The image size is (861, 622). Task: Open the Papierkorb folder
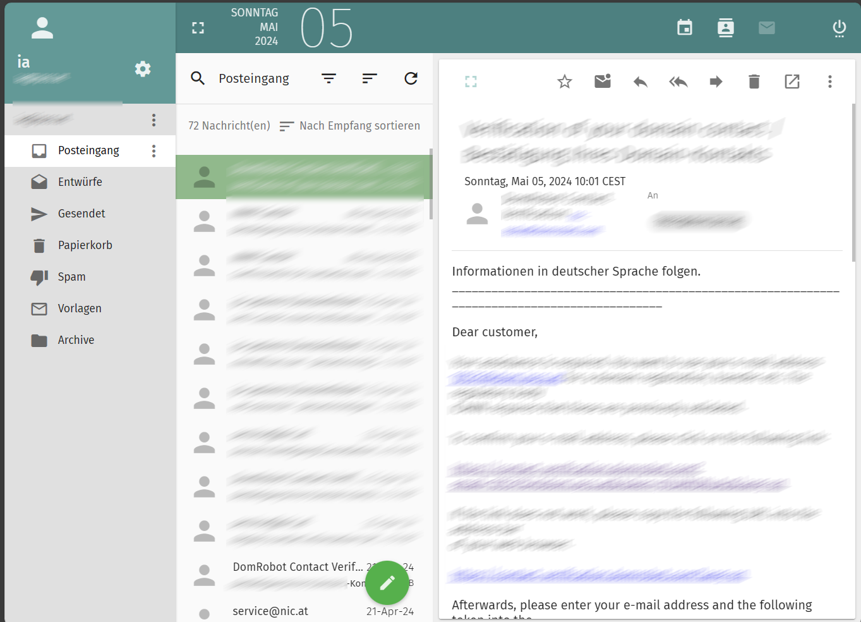[x=85, y=245]
